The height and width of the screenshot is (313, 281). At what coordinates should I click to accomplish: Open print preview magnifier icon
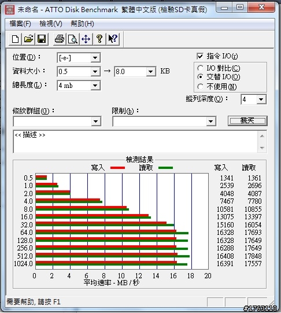pos(73,39)
